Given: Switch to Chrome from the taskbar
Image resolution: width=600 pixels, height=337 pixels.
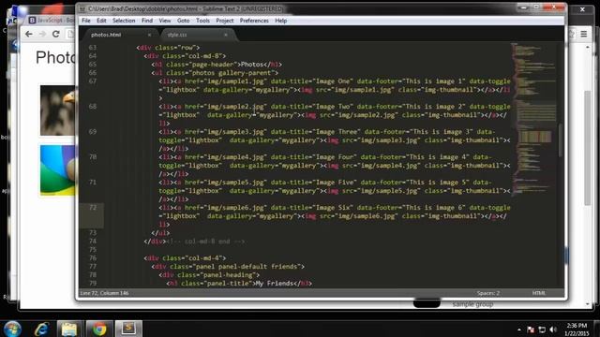Looking at the screenshot, I should [99, 329].
